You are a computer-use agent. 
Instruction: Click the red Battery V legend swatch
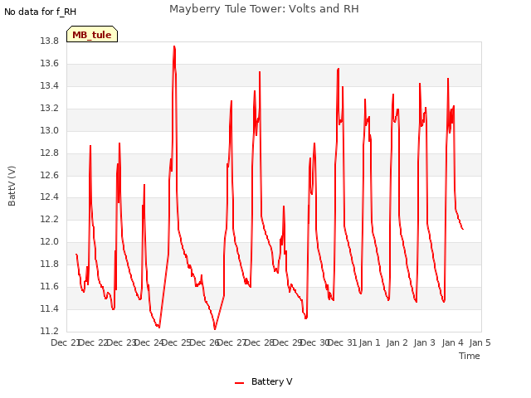pos(239,383)
